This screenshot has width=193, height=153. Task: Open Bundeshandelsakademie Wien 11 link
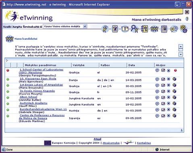click(x=43, y=109)
